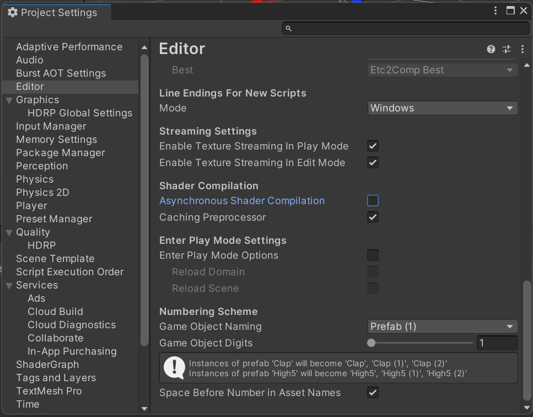Open Cloud Diagnostics settings

72,325
